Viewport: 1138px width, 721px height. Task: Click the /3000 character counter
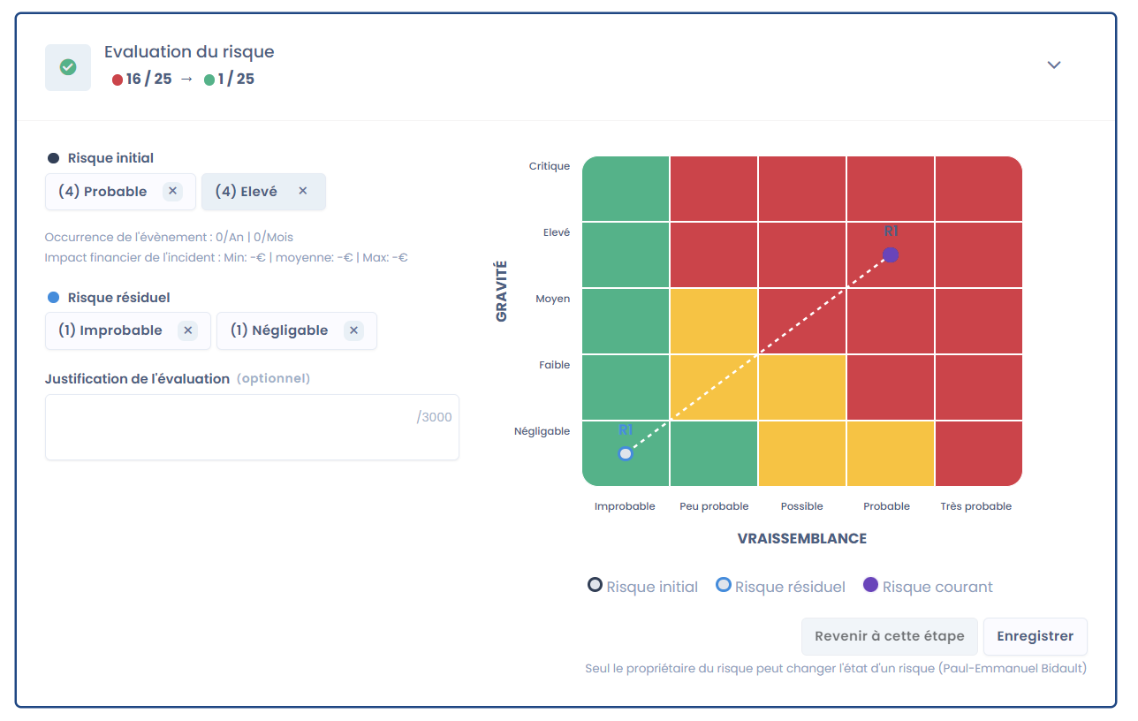(x=434, y=417)
